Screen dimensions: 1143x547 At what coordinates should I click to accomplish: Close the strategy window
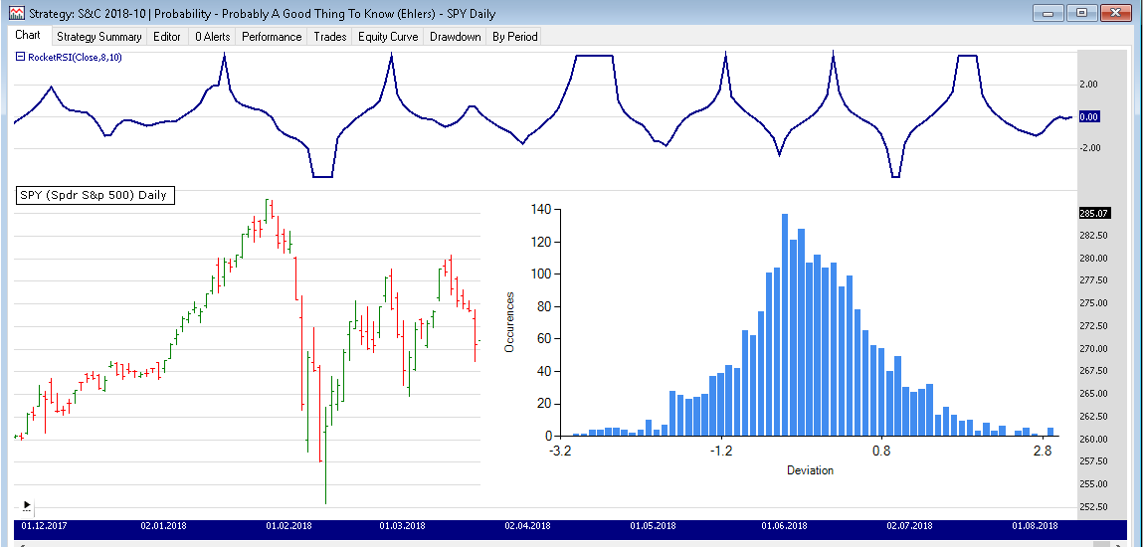click(x=1116, y=13)
